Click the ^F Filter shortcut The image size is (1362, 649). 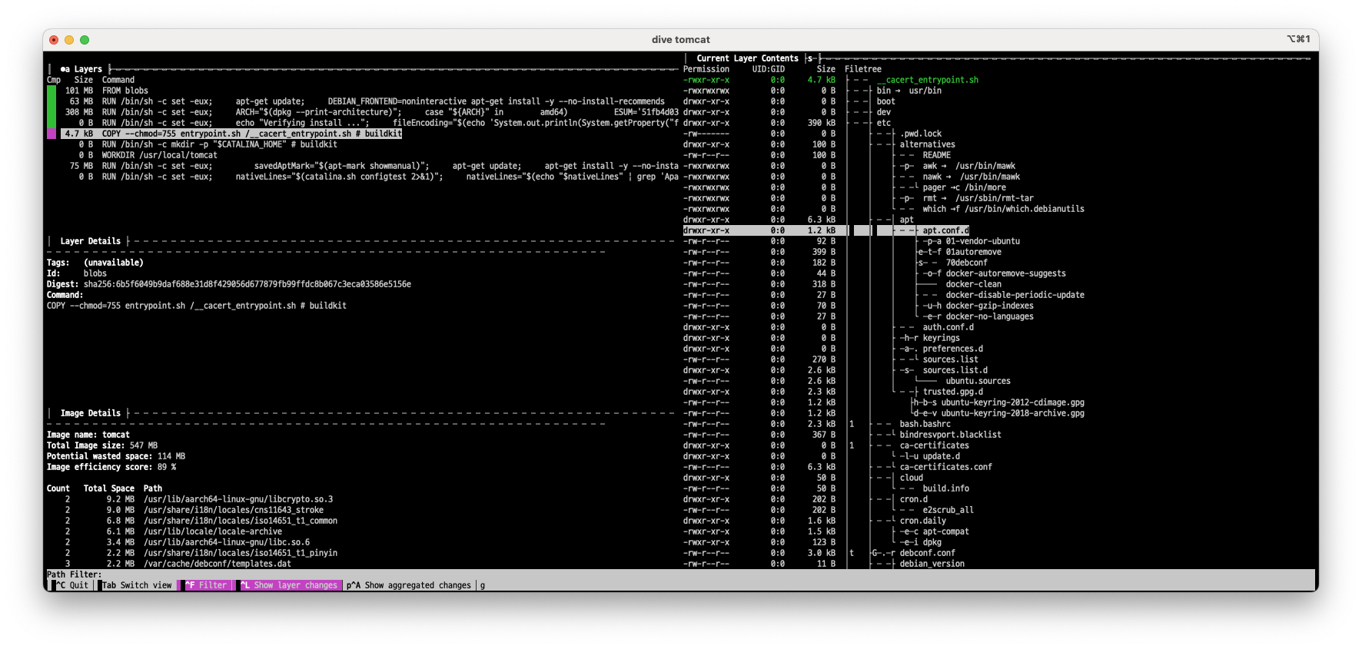[206, 585]
